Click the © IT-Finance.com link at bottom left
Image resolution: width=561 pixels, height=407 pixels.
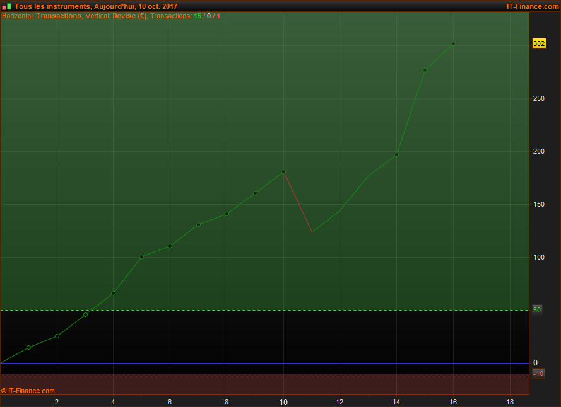28,391
